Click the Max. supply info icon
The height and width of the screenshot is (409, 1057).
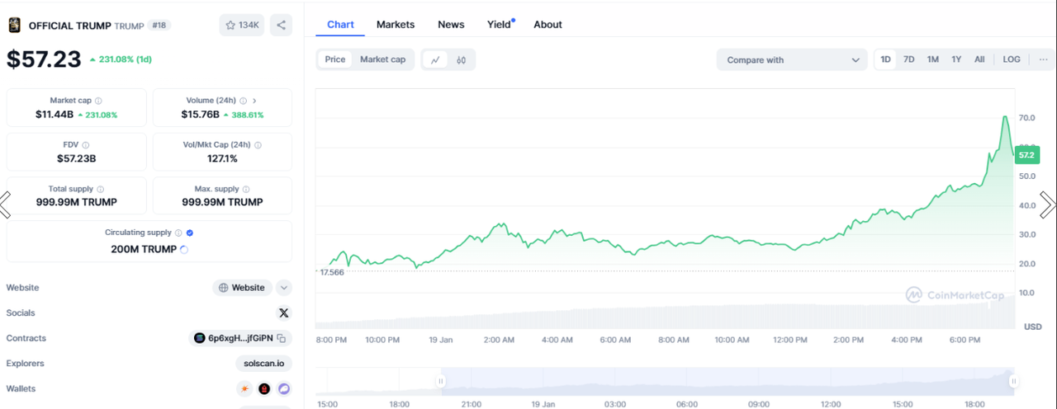pyautogui.click(x=246, y=189)
